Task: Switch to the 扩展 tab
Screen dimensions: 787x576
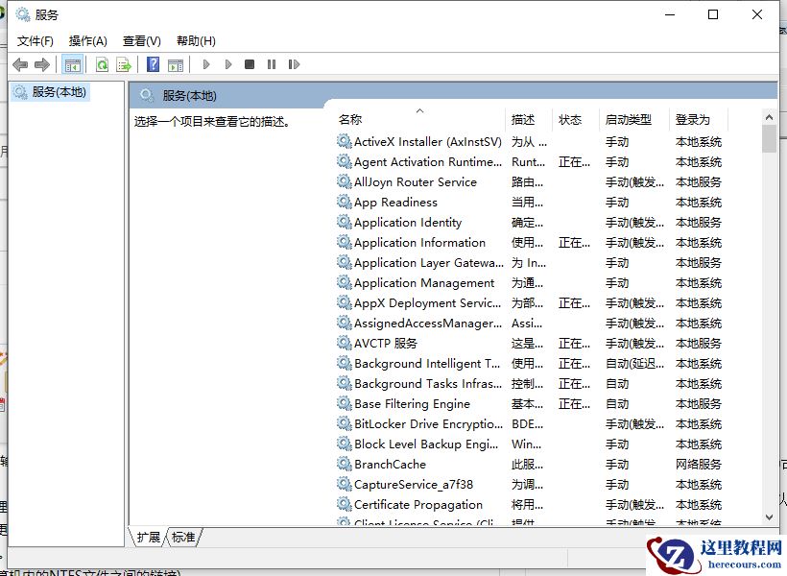Action: click(x=149, y=538)
